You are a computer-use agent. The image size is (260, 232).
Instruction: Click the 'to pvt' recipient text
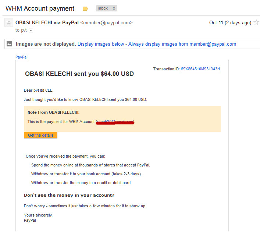[21, 30]
